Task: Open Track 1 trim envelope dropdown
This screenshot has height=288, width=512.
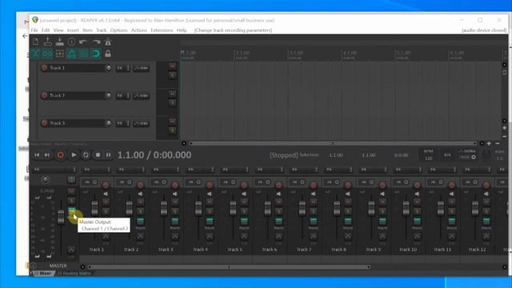Action: click(142, 68)
